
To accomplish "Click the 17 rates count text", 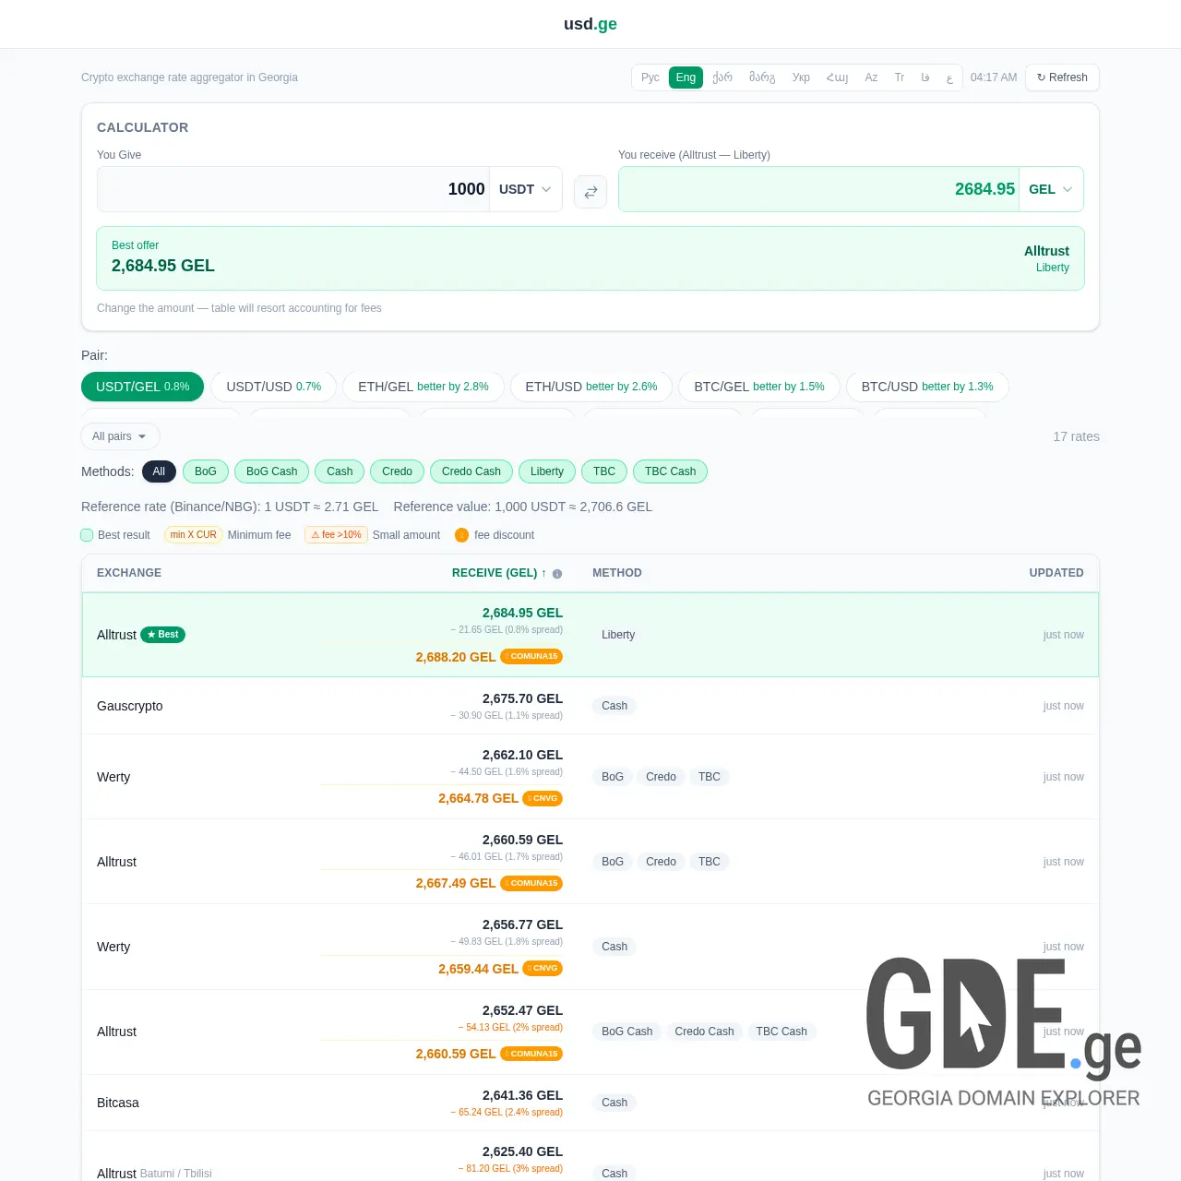I will [x=1076, y=436].
